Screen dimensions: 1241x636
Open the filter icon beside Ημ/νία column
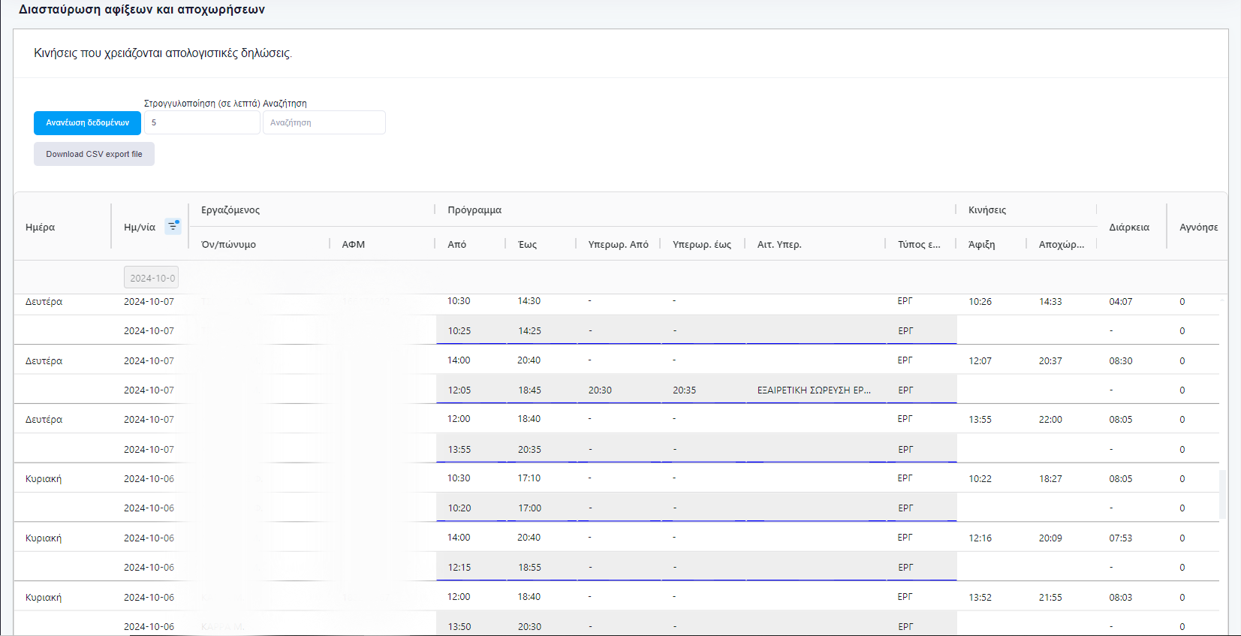point(173,226)
